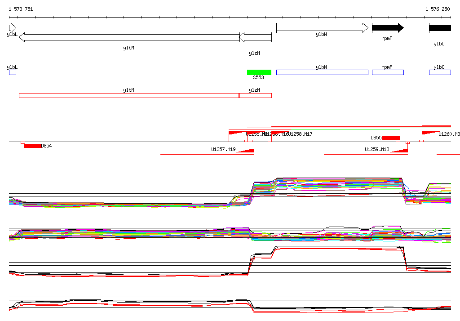Click the U1260.M3 text label

449,134
